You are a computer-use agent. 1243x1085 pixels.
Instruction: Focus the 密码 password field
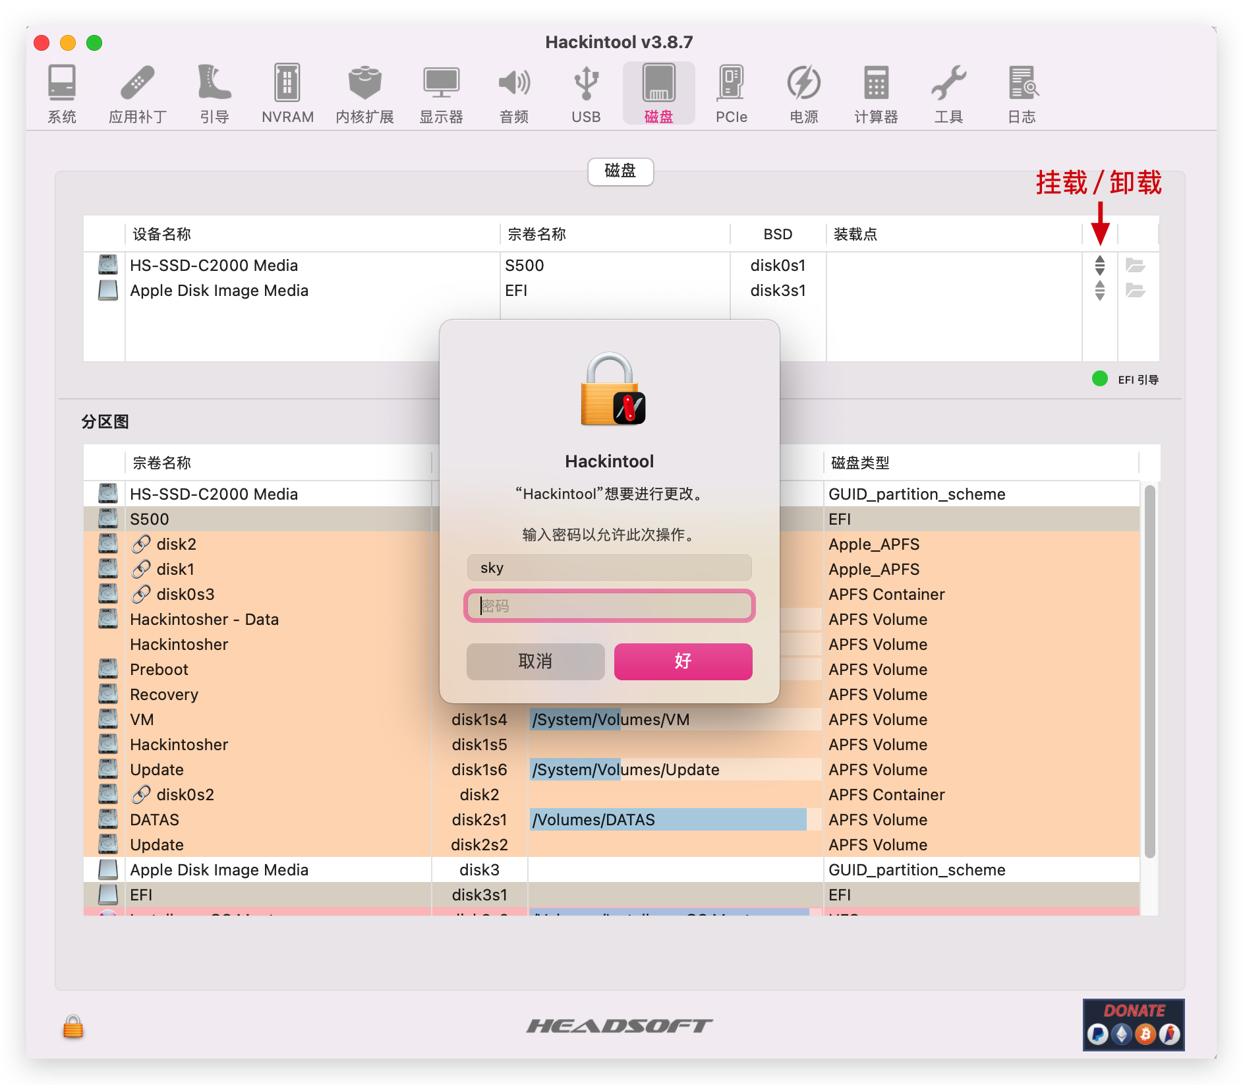pyautogui.click(x=609, y=606)
